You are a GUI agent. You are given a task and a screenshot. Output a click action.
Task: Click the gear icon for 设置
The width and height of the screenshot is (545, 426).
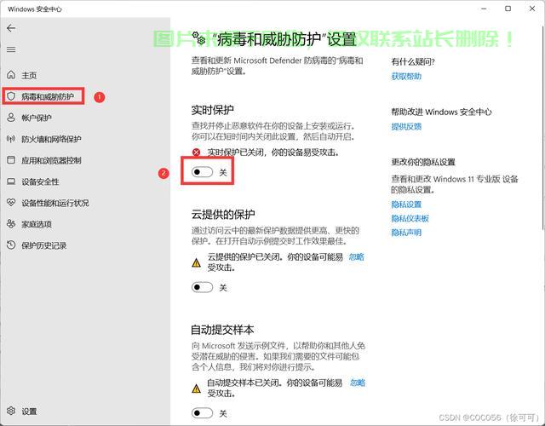click(x=11, y=411)
